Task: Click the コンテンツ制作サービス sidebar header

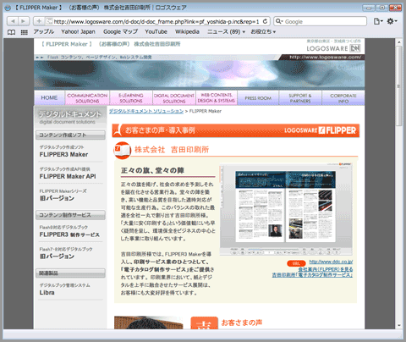Action: (70, 215)
